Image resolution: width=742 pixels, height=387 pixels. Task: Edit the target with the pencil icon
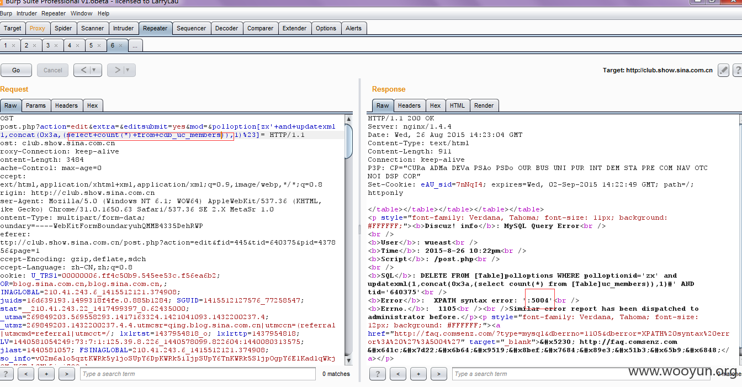point(723,70)
